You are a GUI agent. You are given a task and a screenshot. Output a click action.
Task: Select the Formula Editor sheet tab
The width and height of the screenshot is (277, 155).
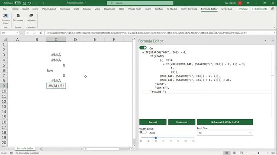(25, 149)
